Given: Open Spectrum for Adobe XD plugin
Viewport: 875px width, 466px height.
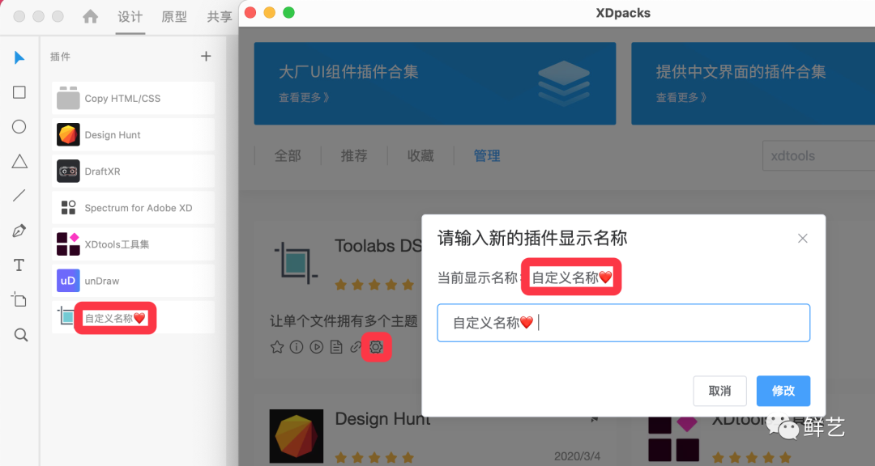Looking at the screenshot, I should click(x=134, y=208).
